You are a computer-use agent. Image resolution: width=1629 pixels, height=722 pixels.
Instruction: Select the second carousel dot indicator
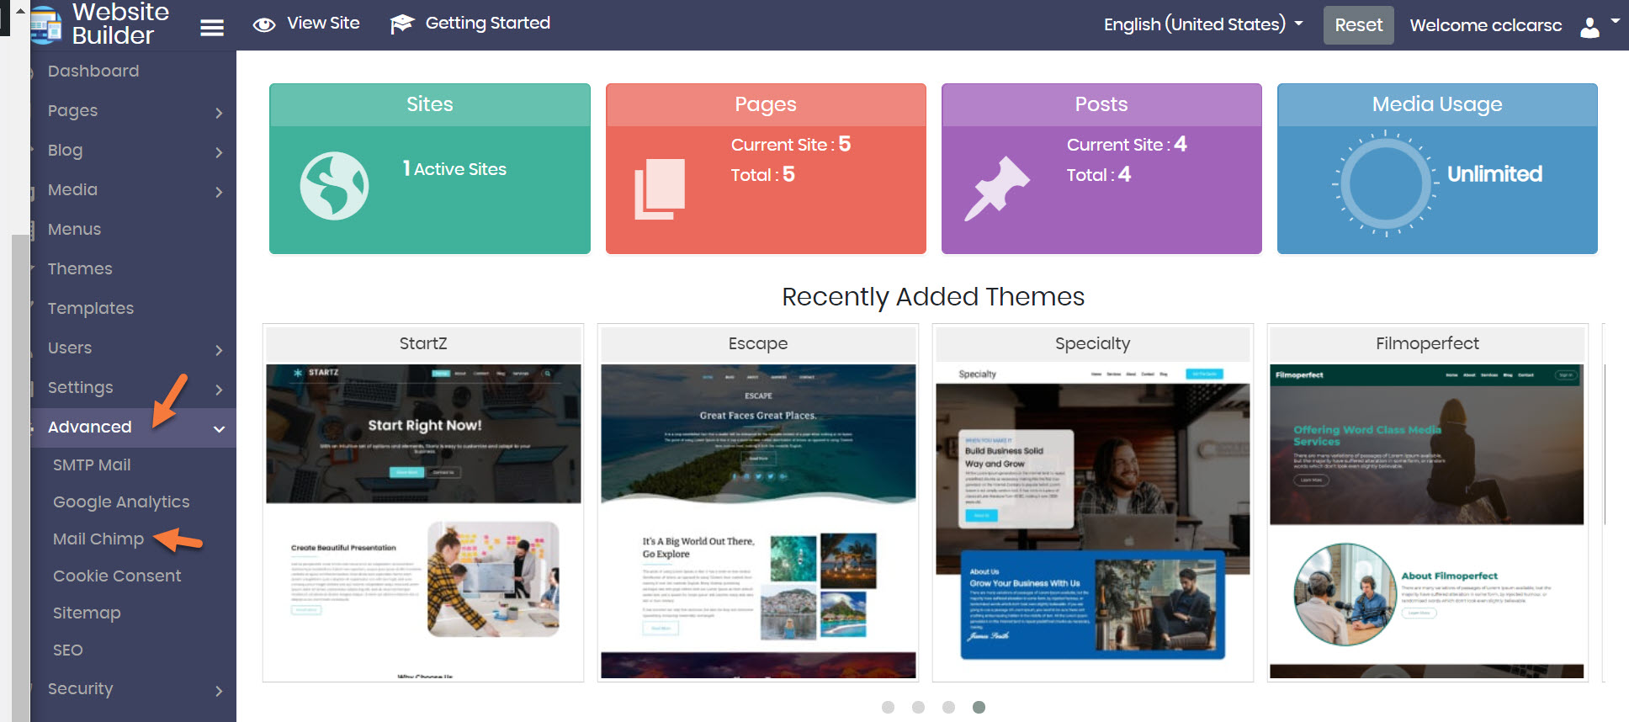coord(918,707)
